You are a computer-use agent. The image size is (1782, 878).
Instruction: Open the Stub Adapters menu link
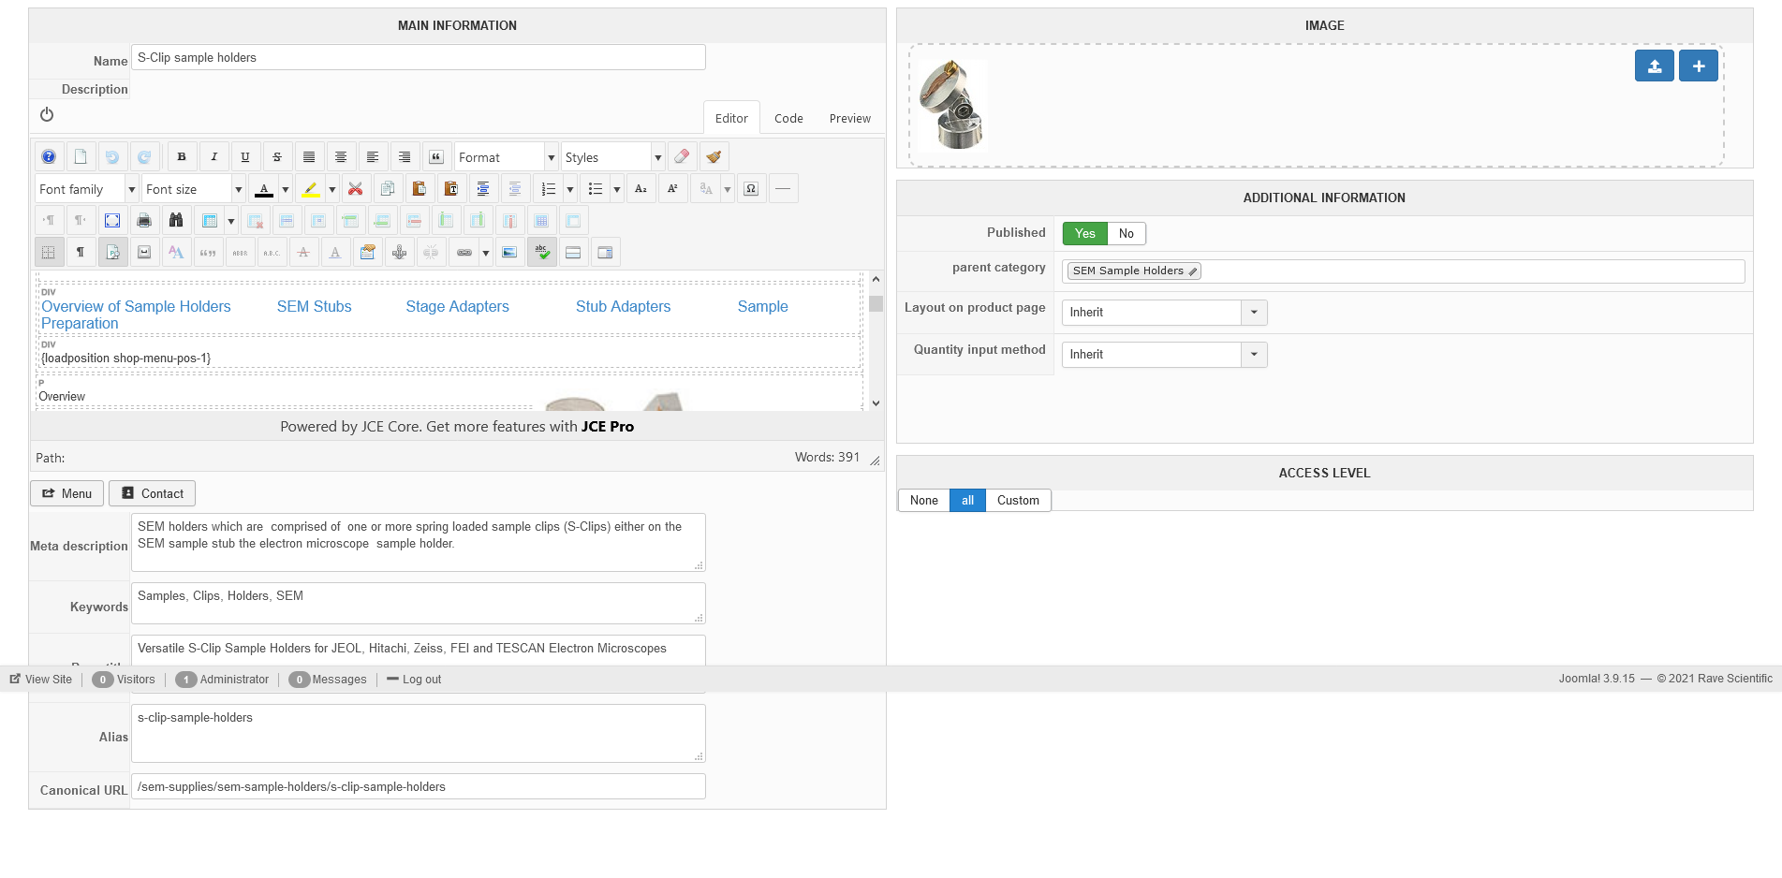click(x=624, y=306)
